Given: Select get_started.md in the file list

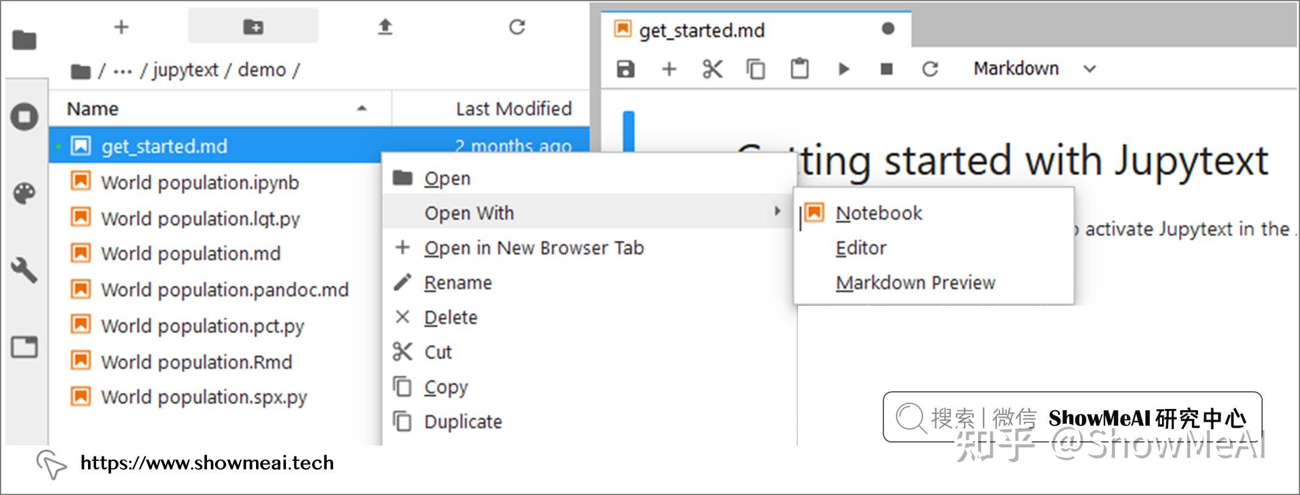Looking at the screenshot, I should click(215, 146).
